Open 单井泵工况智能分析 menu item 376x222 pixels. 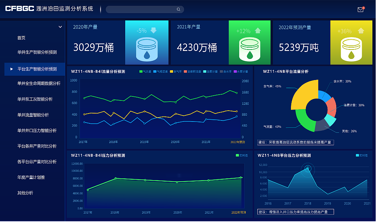coord(35,99)
